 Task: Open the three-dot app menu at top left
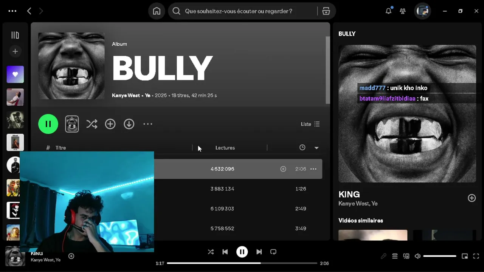(x=12, y=11)
